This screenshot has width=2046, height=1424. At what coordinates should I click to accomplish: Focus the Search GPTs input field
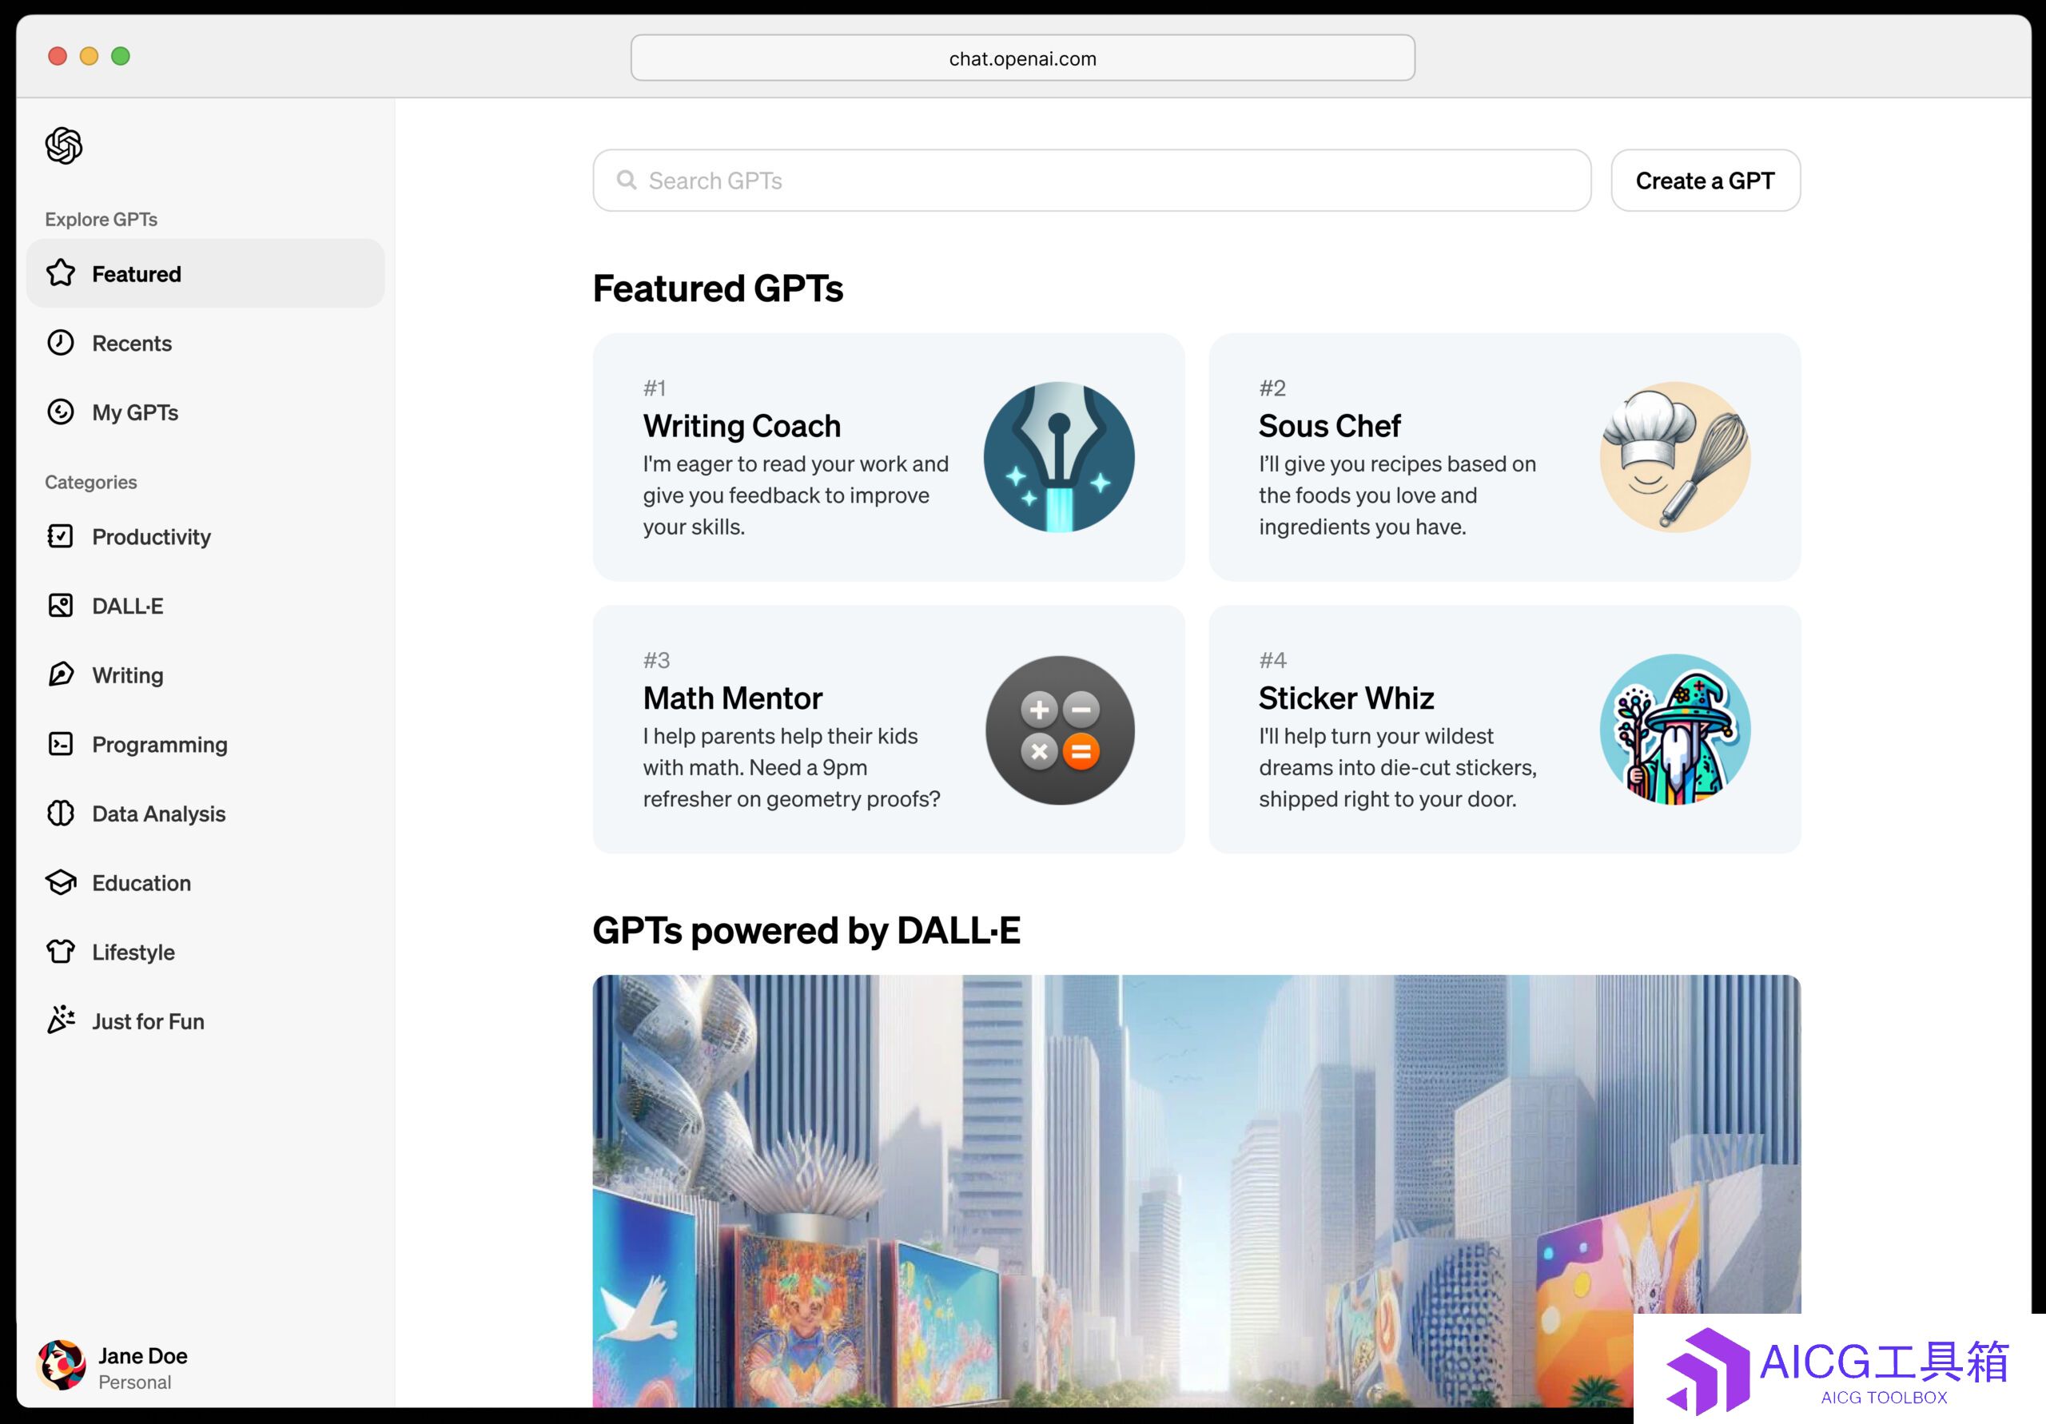coord(1092,181)
